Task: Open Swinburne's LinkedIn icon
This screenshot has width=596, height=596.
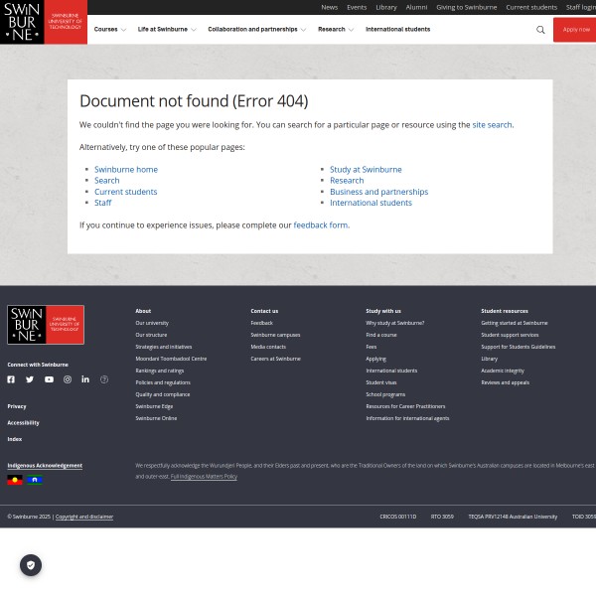Action: [85, 379]
